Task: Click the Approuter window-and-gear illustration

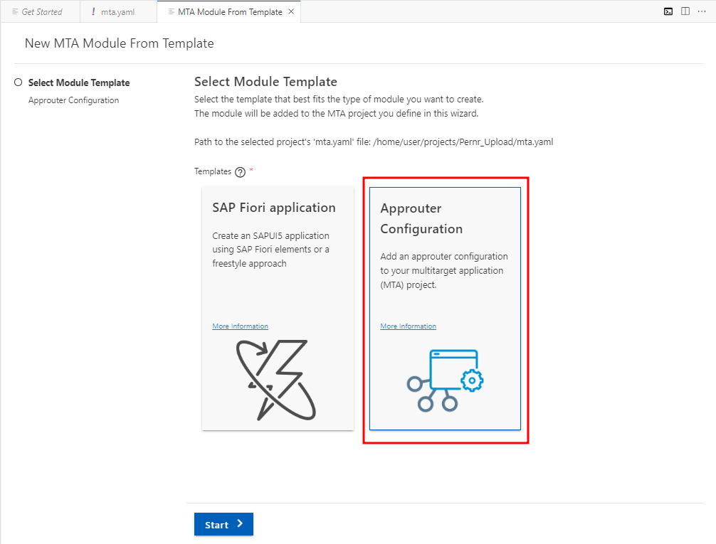Action: click(x=446, y=380)
